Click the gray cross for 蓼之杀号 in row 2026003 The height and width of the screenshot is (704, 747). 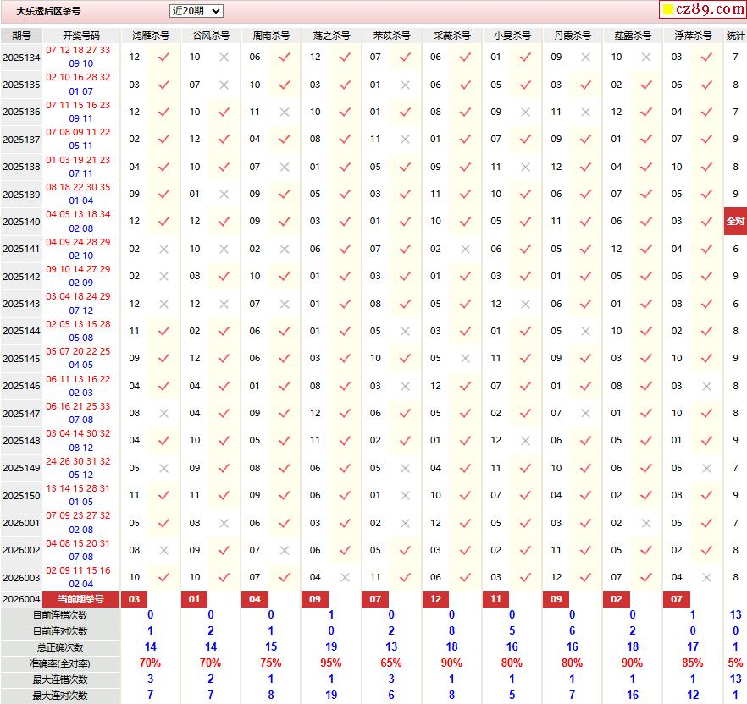click(345, 577)
